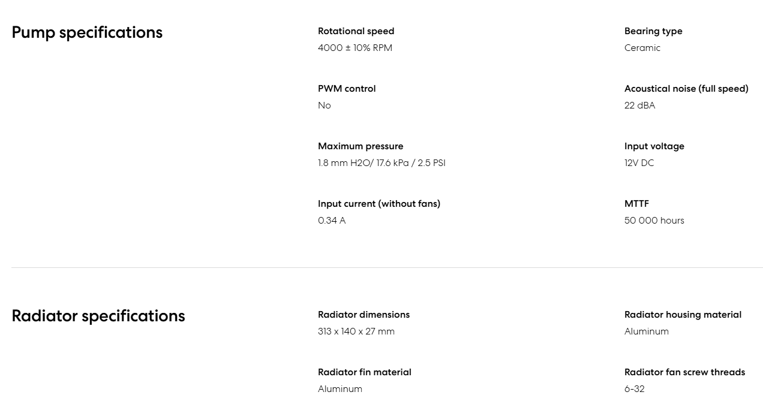Image resolution: width=763 pixels, height=416 pixels.
Task: Click the MTTF label
Action: click(636, 204)
